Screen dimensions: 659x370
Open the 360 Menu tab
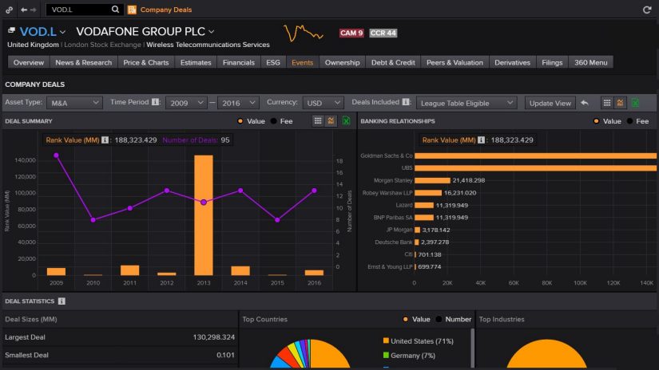pyautogui.click(x=590, y=62)
